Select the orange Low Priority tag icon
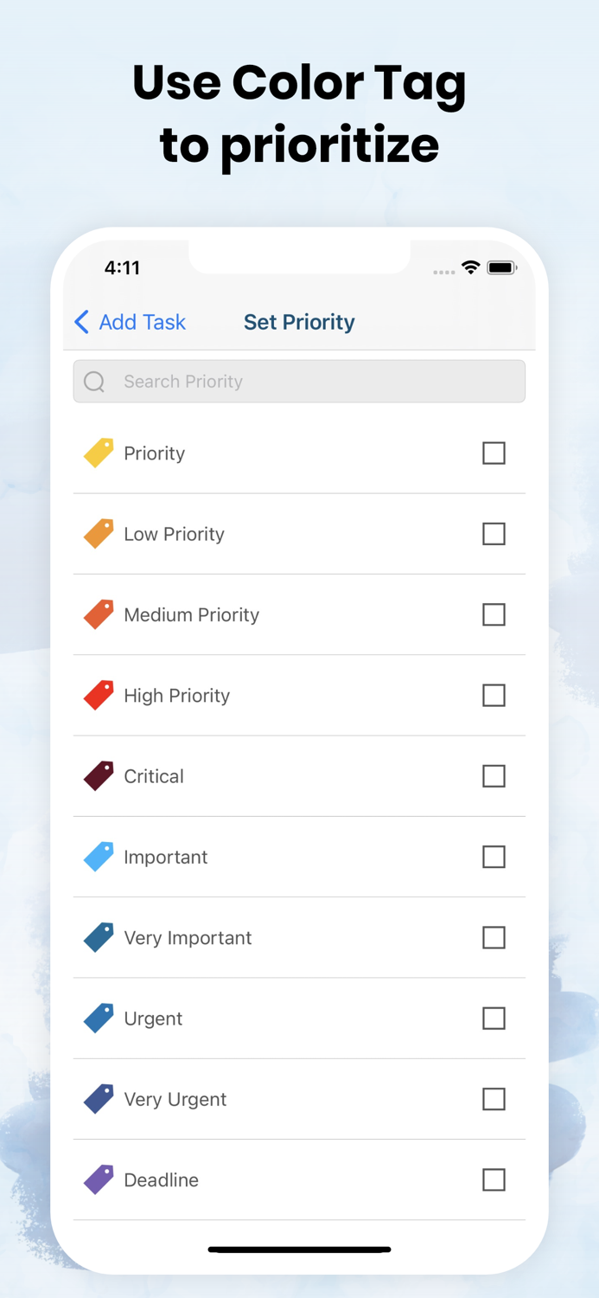 point(97,534)
